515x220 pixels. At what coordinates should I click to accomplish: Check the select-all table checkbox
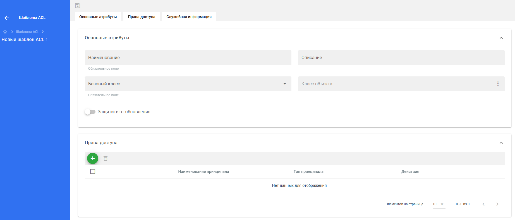[93, 171]
